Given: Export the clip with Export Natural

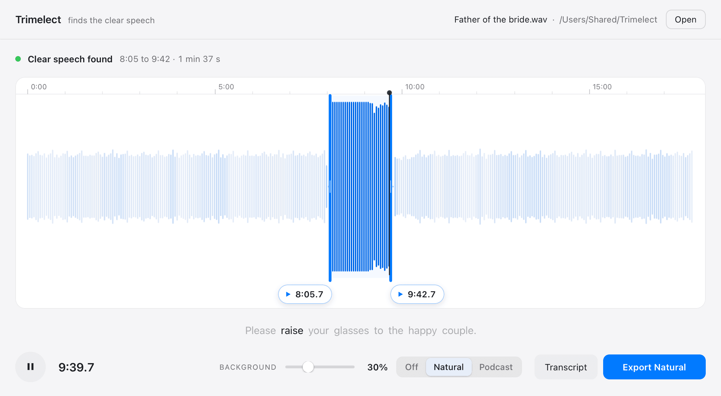Looking at the screenshot, I should 654,367.
